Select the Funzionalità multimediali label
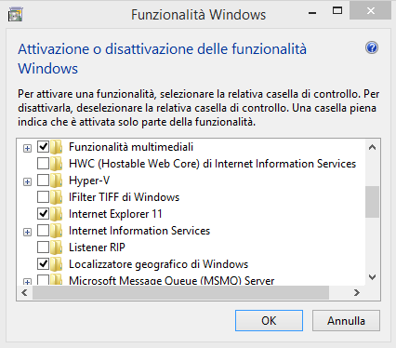 tap(131, 147)
